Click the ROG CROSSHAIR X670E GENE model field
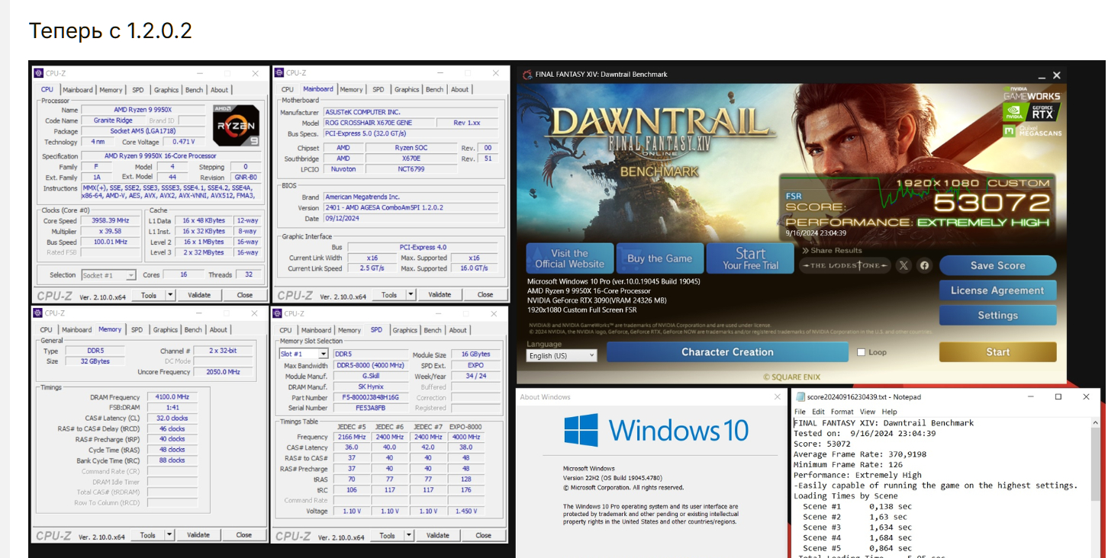The image size is (1108, 558). pos(378,123)
